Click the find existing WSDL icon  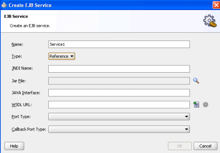point(196,105)
